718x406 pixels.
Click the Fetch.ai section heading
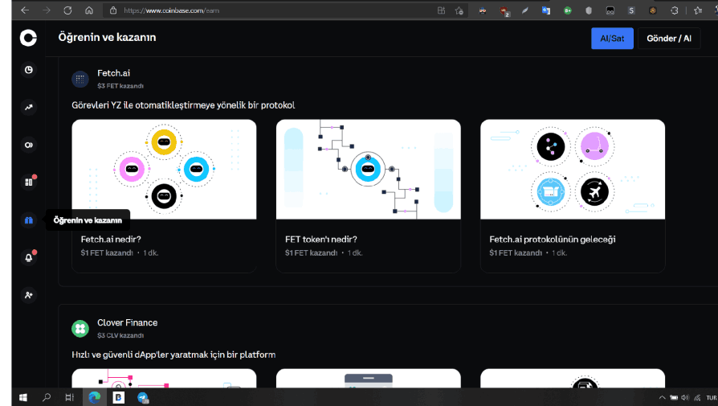click(113, 73)
